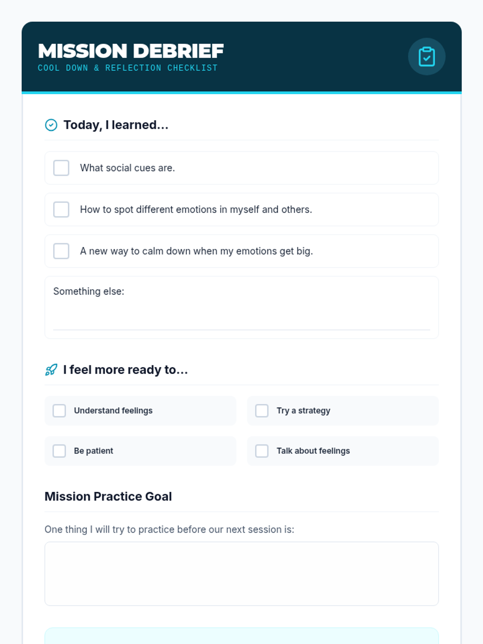Screen dimensions: 483x644
Task: Click the clipboard check icon in header
Action: 427,57
